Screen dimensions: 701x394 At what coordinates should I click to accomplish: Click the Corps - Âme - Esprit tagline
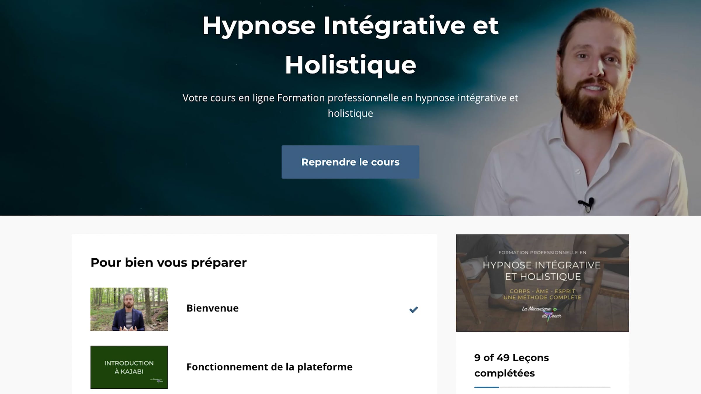tap(542, 291)
